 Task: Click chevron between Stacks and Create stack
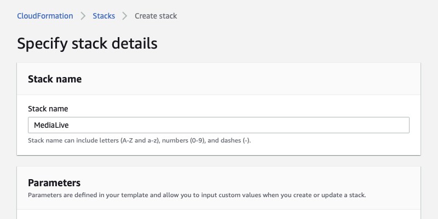click(x=125, y=16)
